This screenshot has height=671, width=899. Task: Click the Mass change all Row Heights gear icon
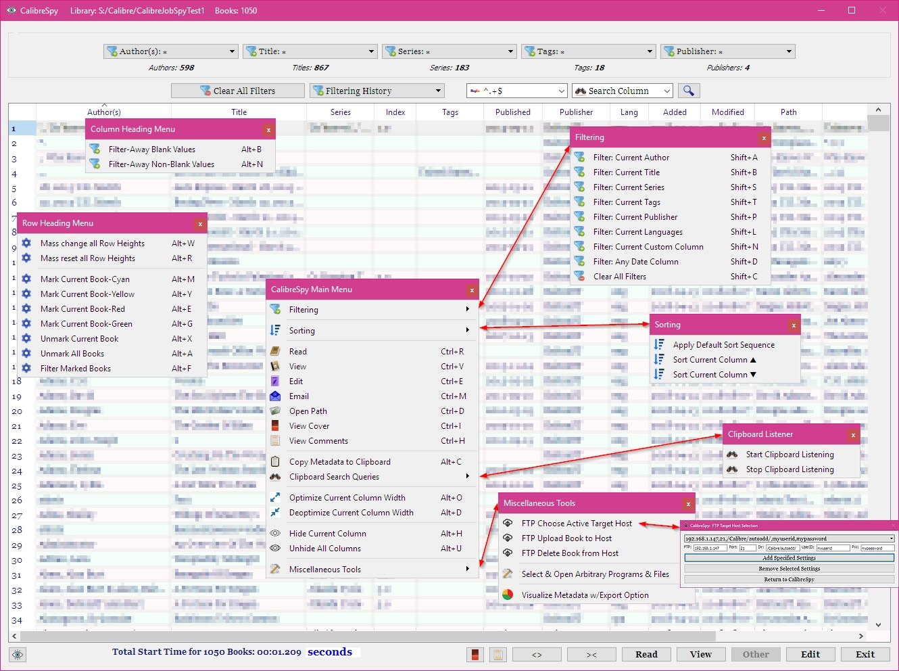click(x=26, y=243)
